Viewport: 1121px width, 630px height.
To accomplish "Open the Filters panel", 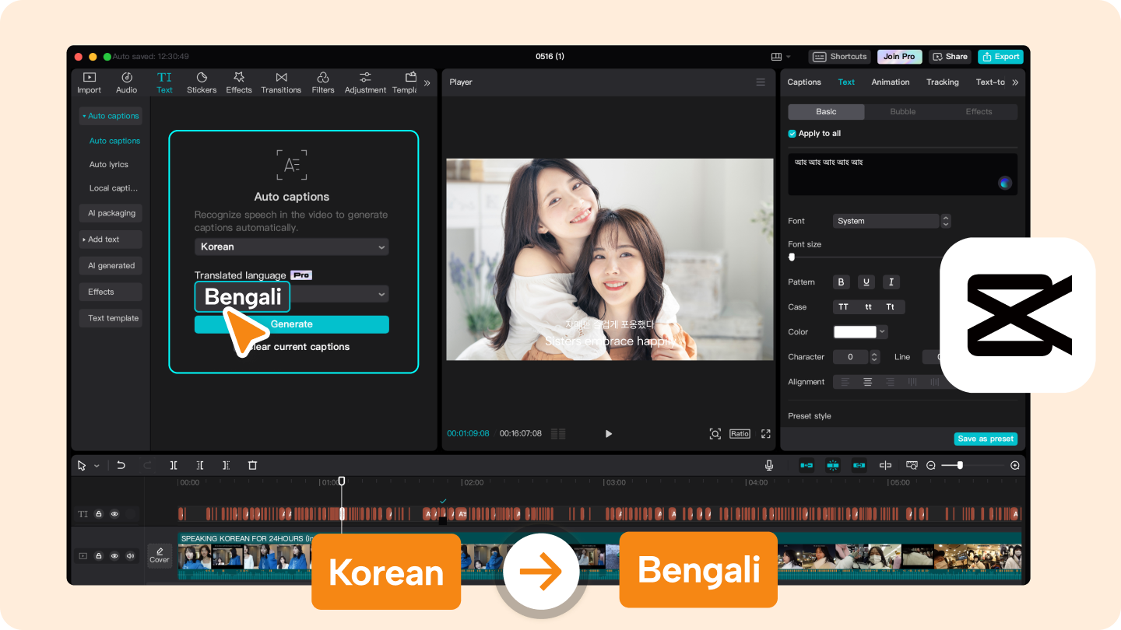I will pyautogui.click(x=323, y=82).
